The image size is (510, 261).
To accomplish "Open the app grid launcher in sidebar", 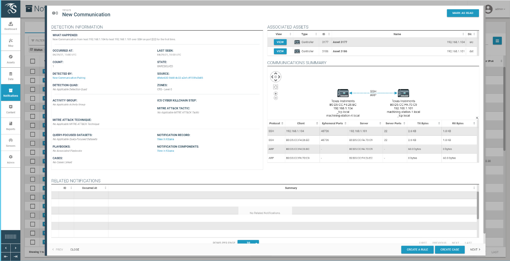I will click(11, 236).
